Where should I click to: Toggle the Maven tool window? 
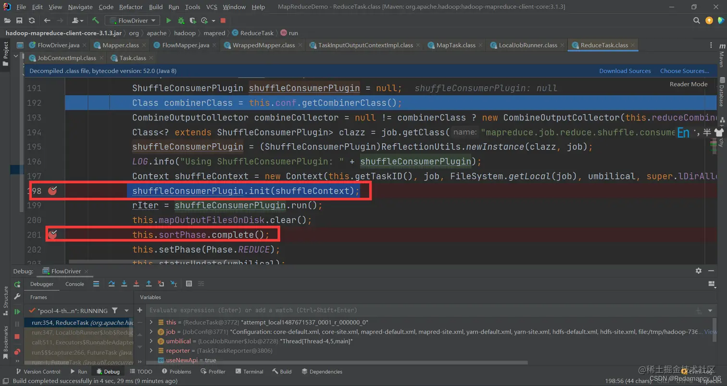[721, 56]
